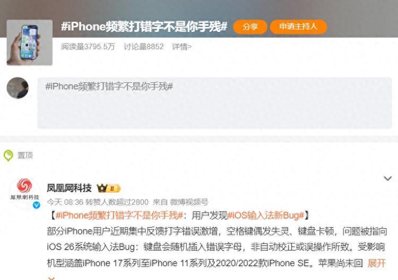This screenshot has height=280, width=398.
Task: Click the topic title in the header banner
Action: click(x=144, y=26)
